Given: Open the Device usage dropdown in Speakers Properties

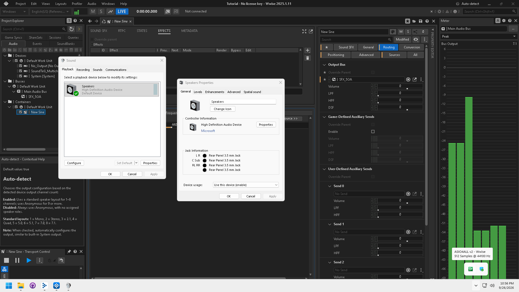Looking at the screenshot, I should click(246, 185).
